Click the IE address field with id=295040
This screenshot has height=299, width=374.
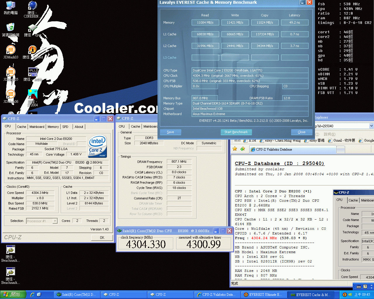(341, 126)
